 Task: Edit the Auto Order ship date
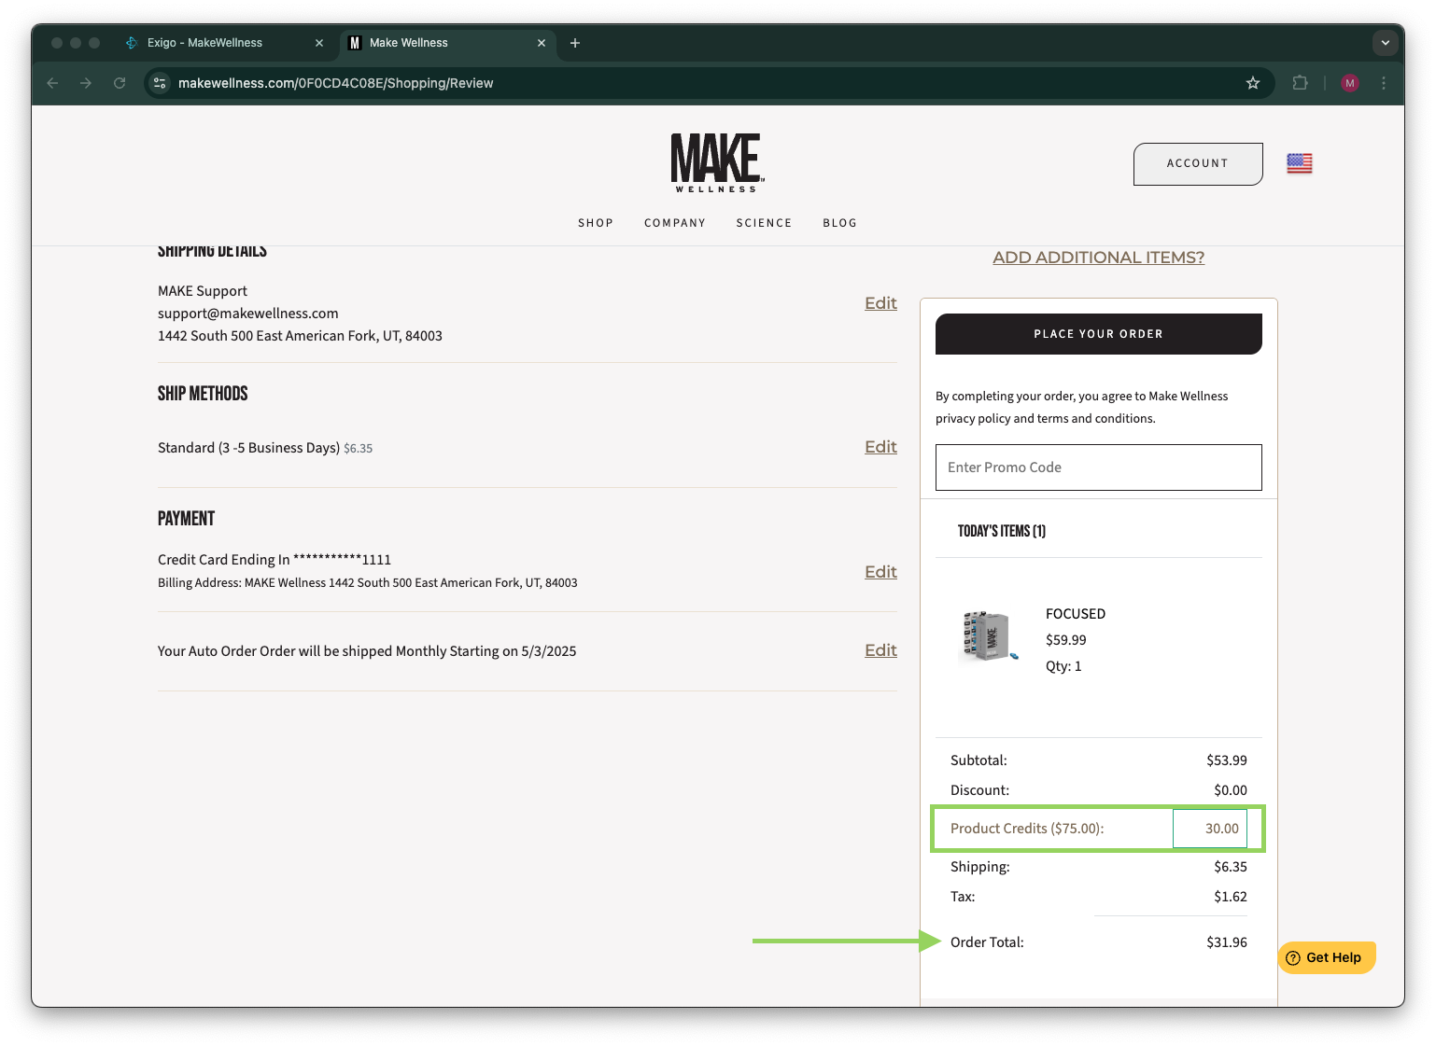point(880,650)
